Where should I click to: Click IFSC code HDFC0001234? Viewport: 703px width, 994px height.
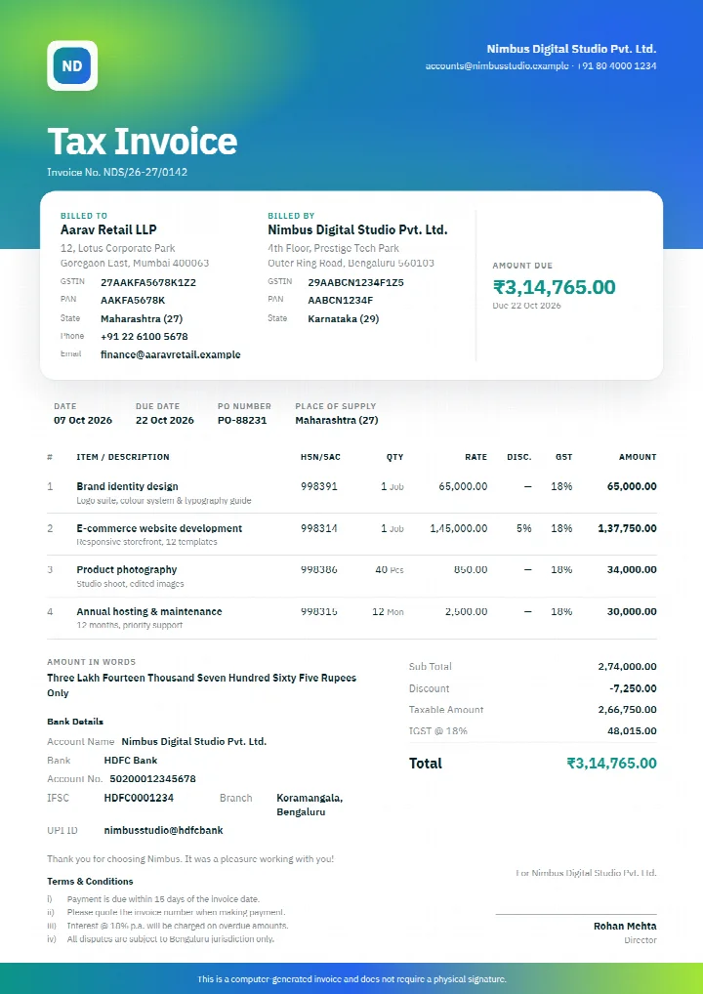click(139, 798)
